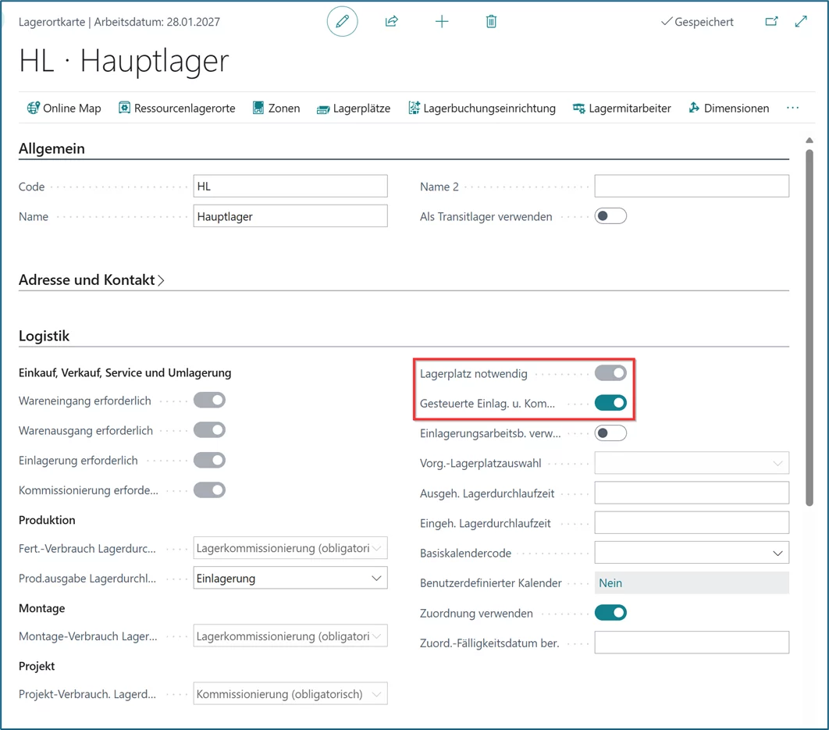Screen dimensions: 829x730
Task: Click the vertical scrollbar on the right
Action: click(809, 328)
